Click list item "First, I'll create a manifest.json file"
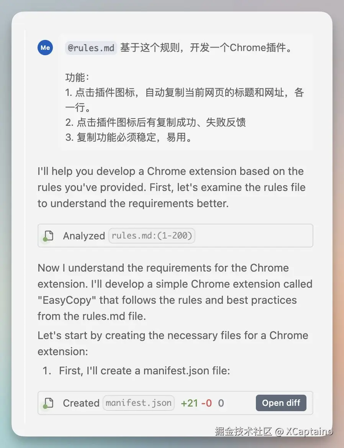Screen dimensions: 344x448 click(144, 371)
